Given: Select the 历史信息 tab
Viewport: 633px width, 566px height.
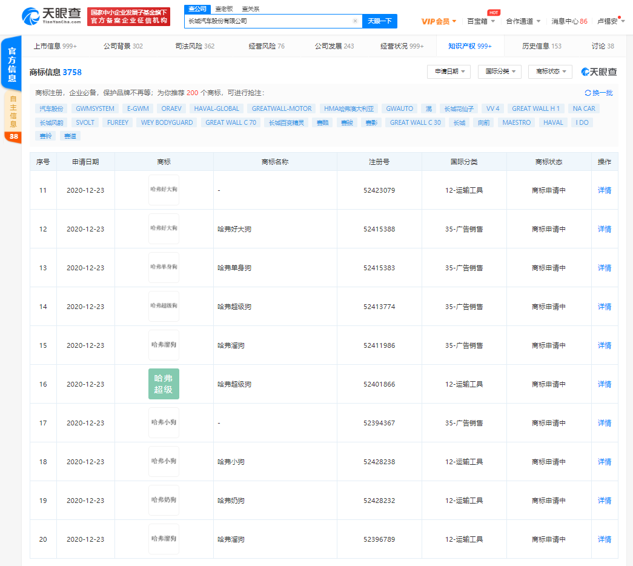Looking at the screenshot, I should [x=542, y=46].
